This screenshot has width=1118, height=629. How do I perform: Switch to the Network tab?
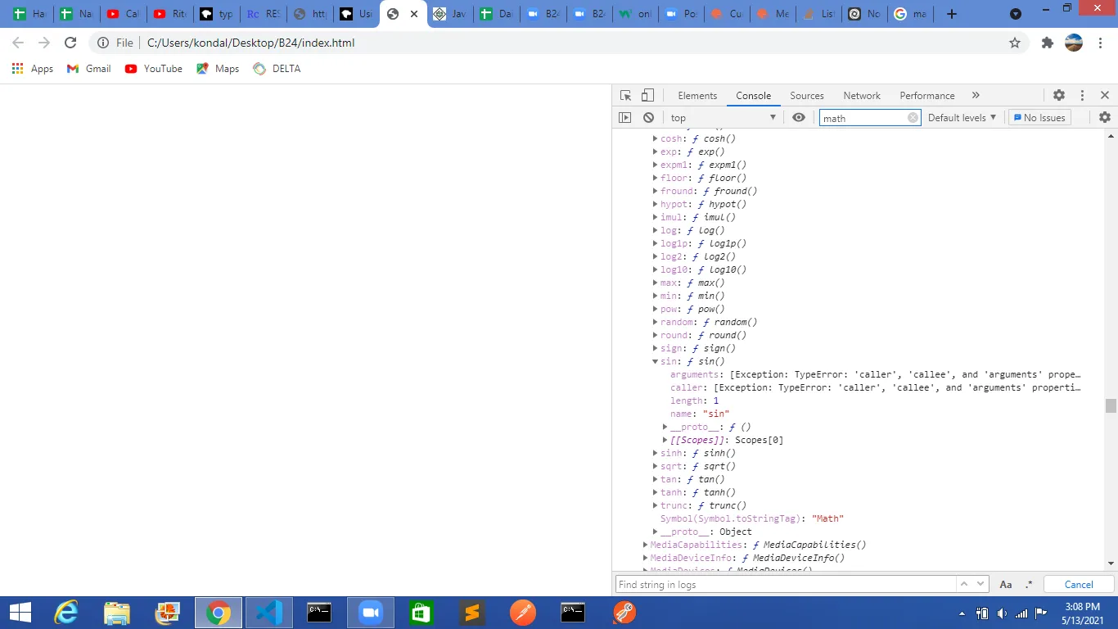[x=862, y=96]
